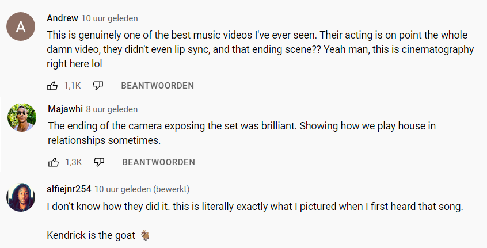Open alfiejnr254's profile picture
Viewport: 487px width, 248px height.
(20, 197)
